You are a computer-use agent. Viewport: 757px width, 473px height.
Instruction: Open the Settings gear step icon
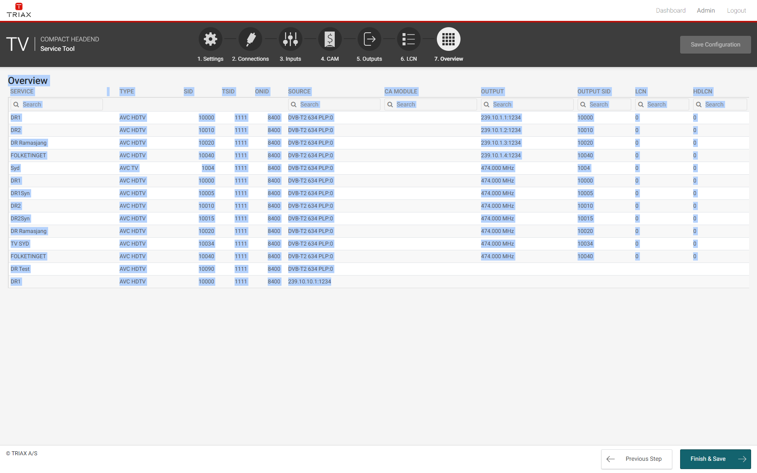(x=210, y=39)
